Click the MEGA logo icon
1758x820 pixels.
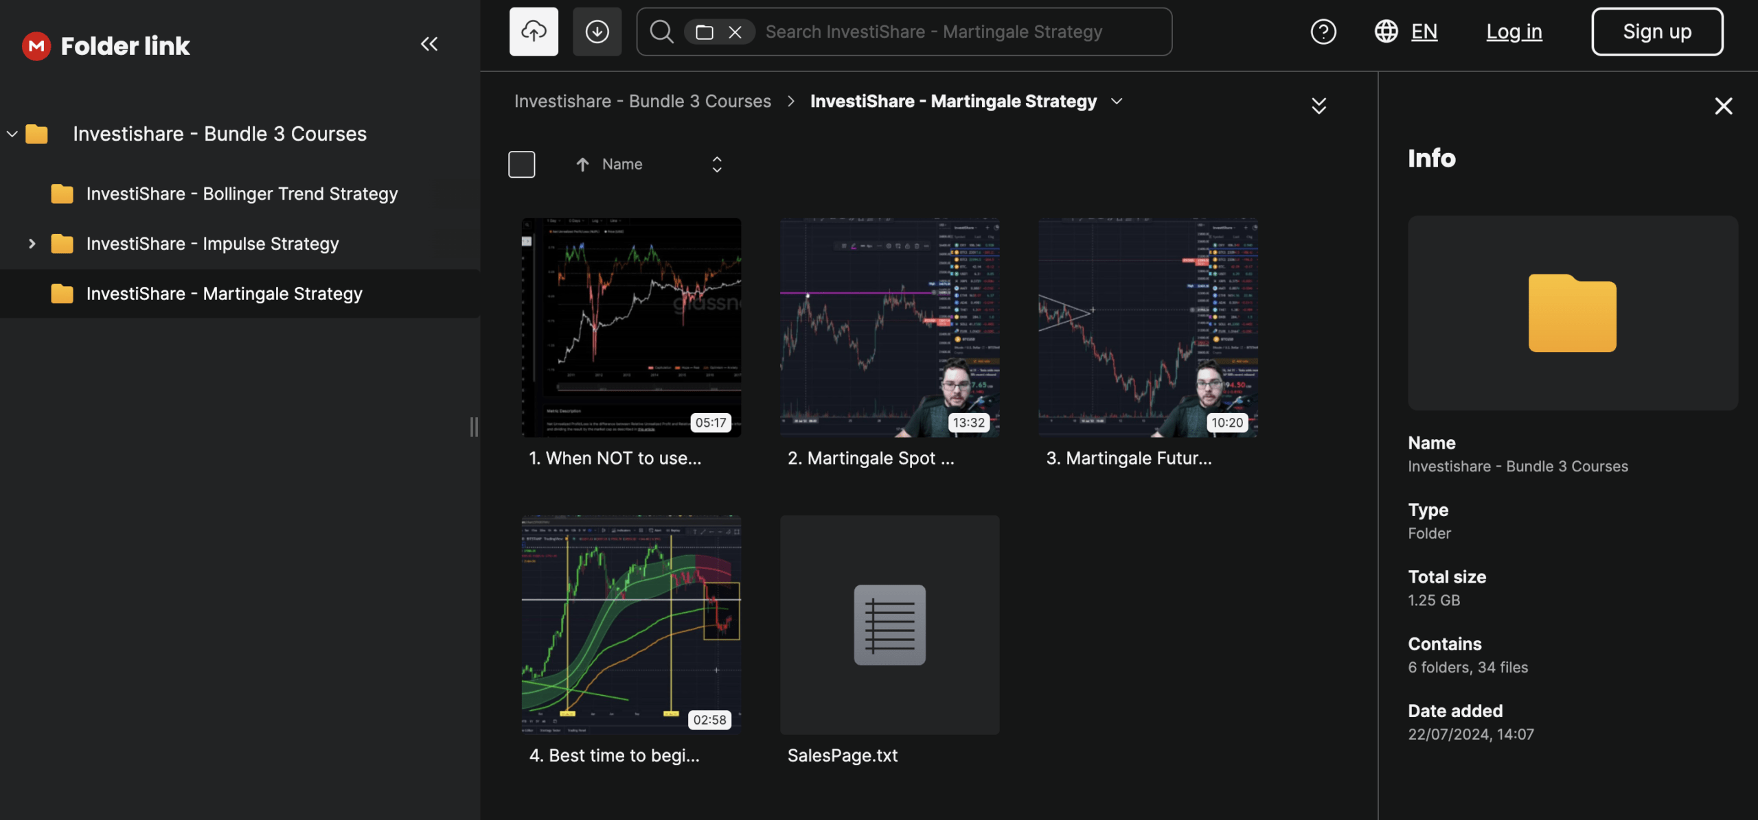tap(36, 46)
